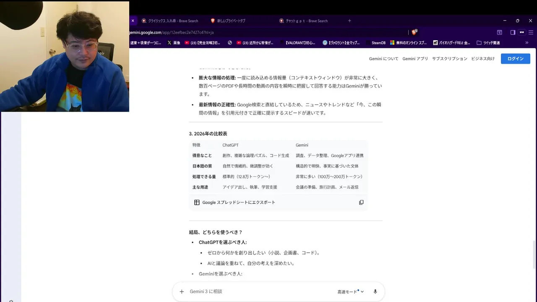Open 無料のオンライン スプ bookmark
537x302 pixels.
pyautogui.click(x=409, y=43)
